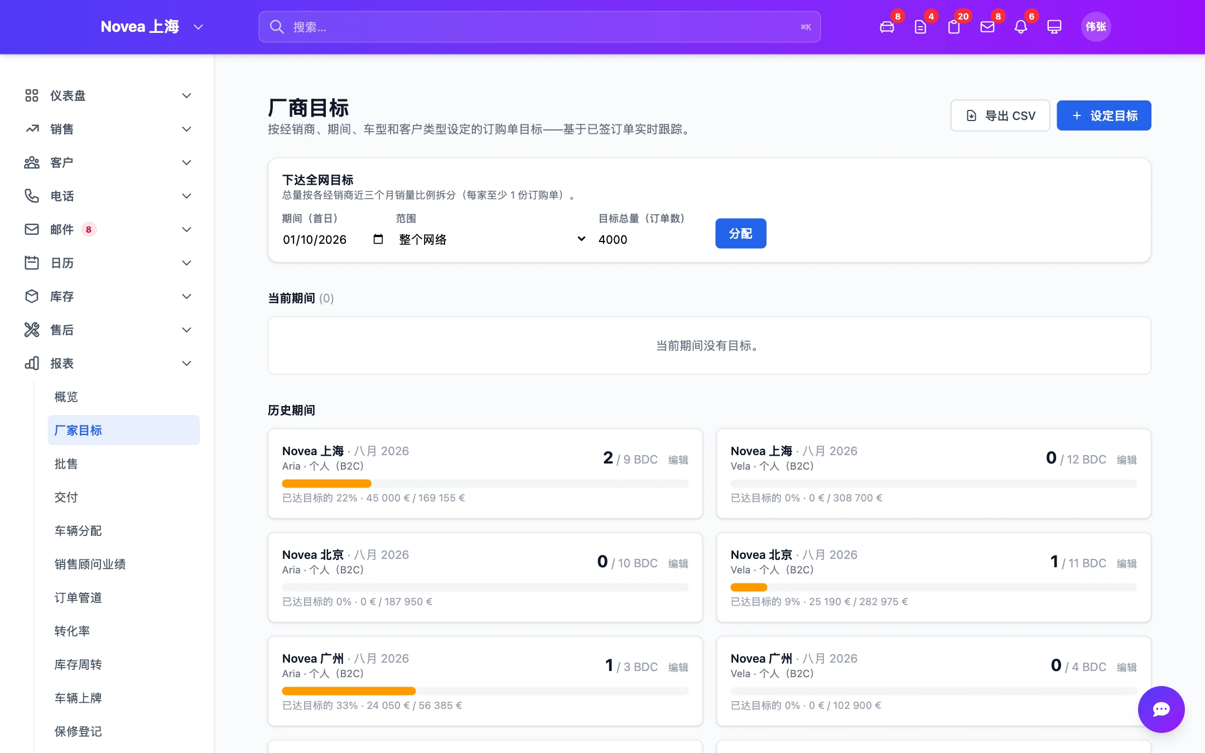Viewport: 1205px width, 753px height.
Task: Edit the Novea 上海 Aria target
Action: 678,460
